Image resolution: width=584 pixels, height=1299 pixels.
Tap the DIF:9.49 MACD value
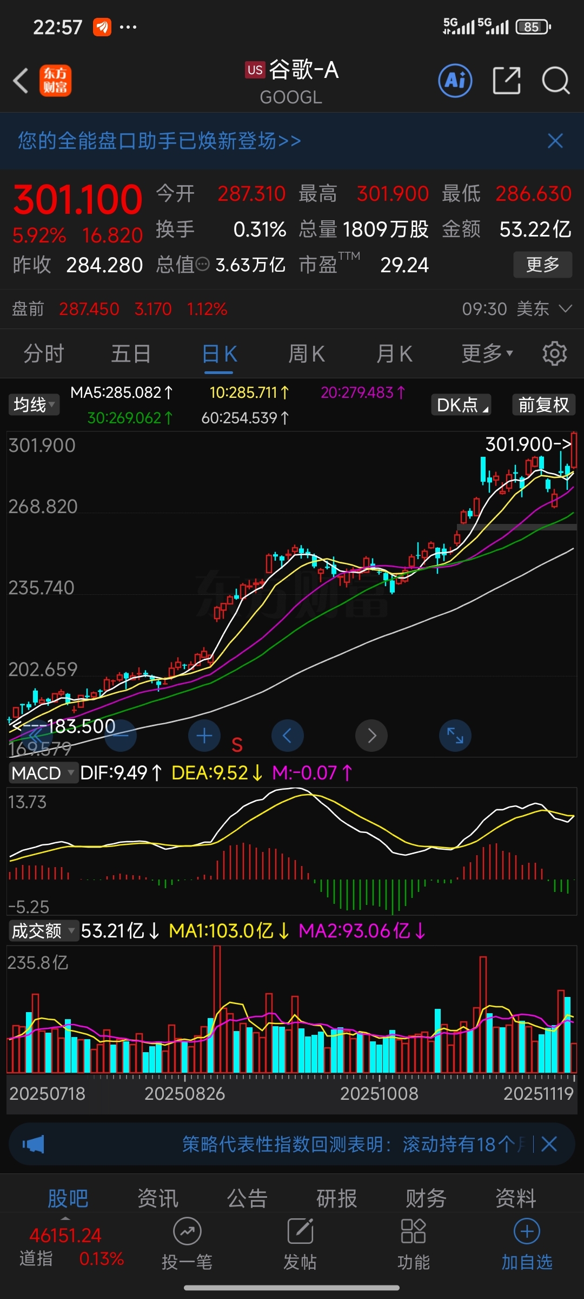(x=121, y=773)
